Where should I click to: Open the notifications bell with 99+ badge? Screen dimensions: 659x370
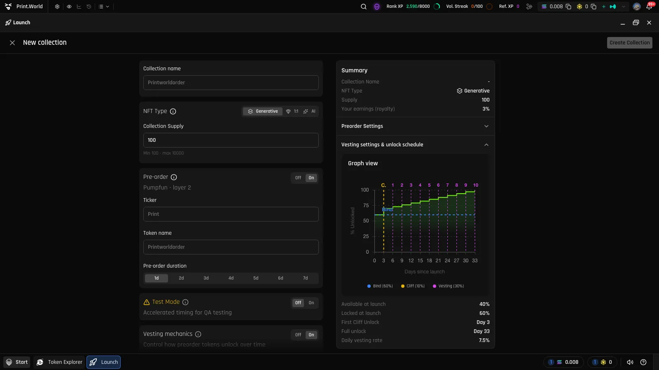[649, 7]
